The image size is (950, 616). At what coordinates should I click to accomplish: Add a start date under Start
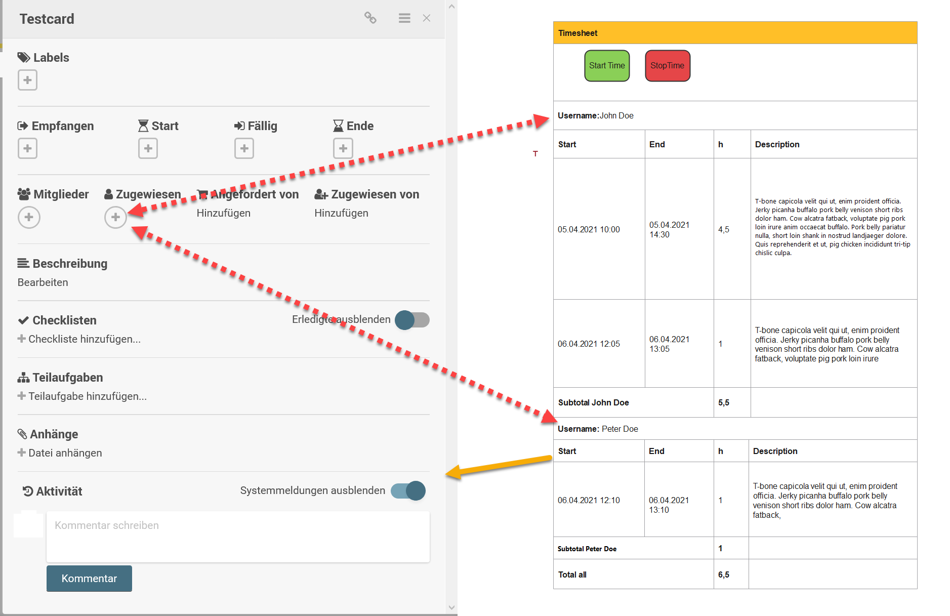(147, 148)
